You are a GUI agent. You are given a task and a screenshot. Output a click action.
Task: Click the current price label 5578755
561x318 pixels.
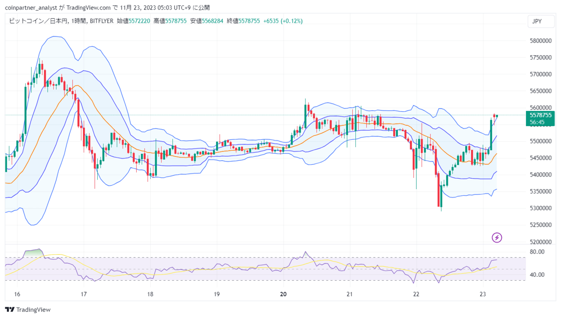click(x=540, y=115)
